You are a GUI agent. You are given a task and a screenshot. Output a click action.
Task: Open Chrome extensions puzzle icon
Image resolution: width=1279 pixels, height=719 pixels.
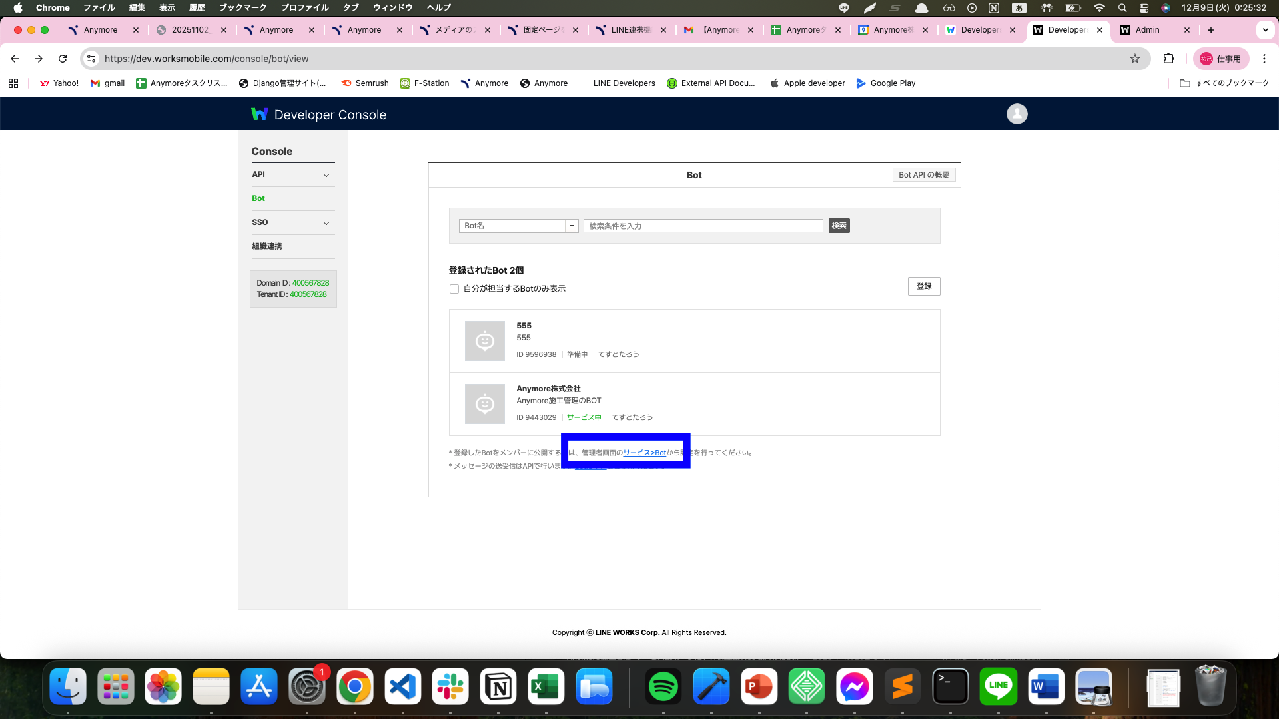(1168, 59)
